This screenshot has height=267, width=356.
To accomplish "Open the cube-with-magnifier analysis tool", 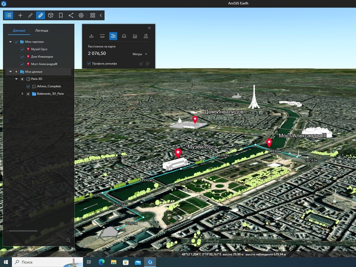I will click(51, 15).
